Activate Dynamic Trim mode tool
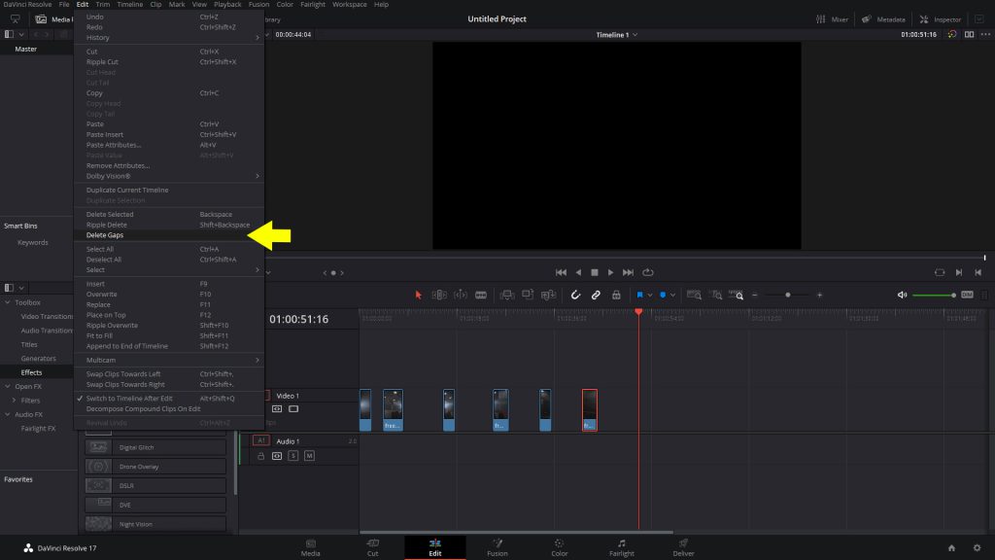The image size is (995, 560). click(461, 296)
